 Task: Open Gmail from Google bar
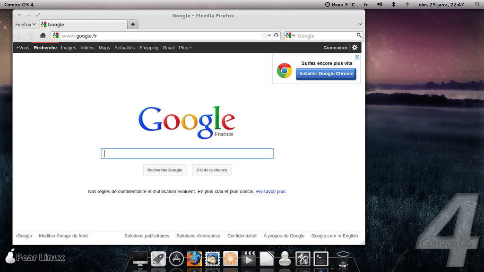pyautogui.click(x=169, y=48)
